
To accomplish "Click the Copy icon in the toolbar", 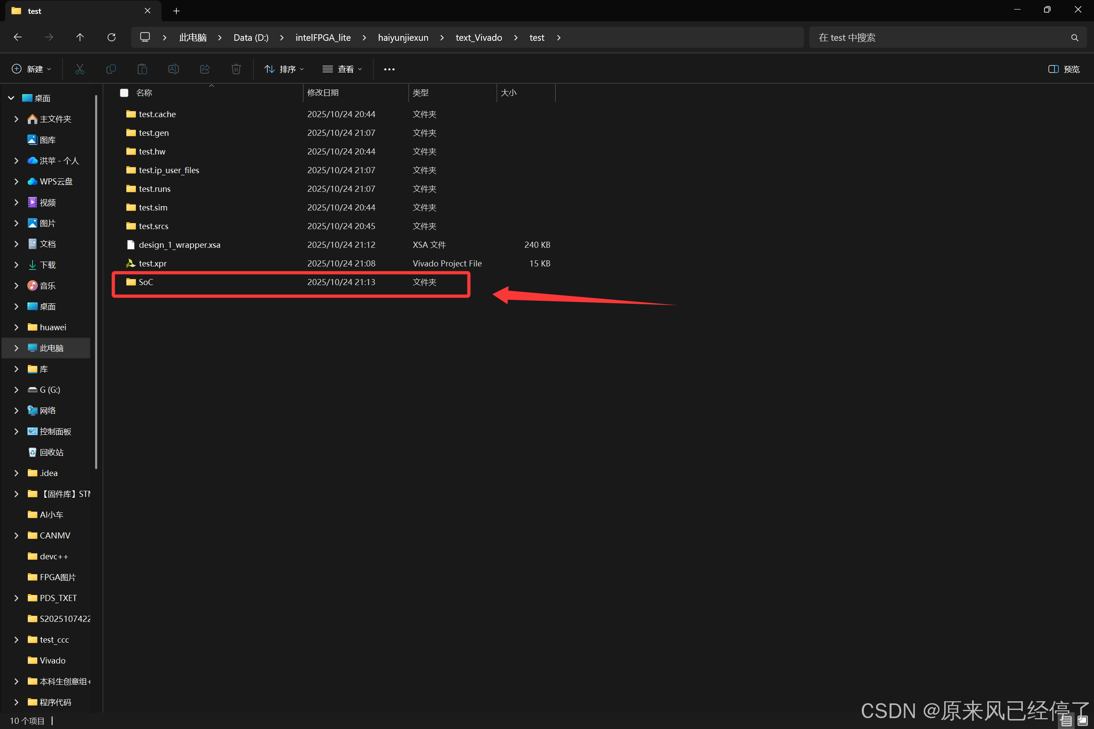I will click(x=111, y=69).
